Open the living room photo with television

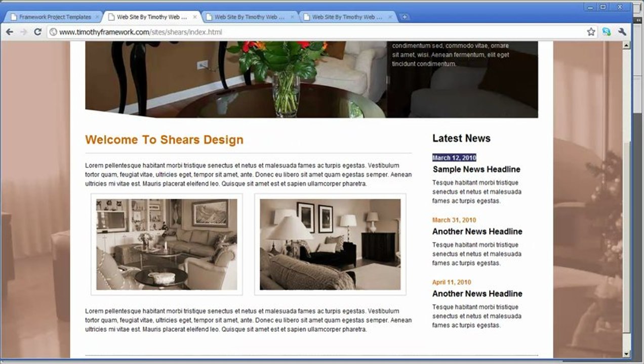[x=167, y=244]
